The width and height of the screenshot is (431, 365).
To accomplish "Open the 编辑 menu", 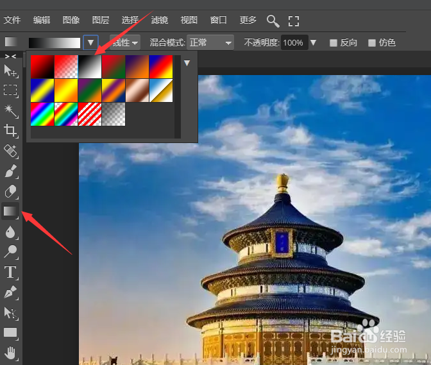I will (42, 20).
